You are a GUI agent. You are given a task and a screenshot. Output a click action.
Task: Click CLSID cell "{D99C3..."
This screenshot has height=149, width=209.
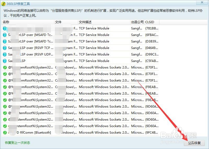tap(152, 54)
